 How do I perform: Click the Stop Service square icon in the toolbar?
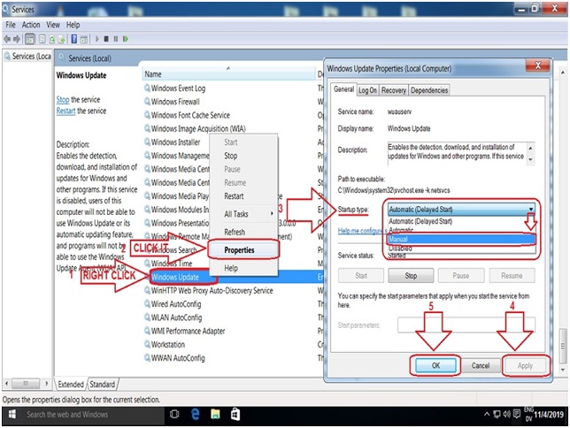coord(106,39)
